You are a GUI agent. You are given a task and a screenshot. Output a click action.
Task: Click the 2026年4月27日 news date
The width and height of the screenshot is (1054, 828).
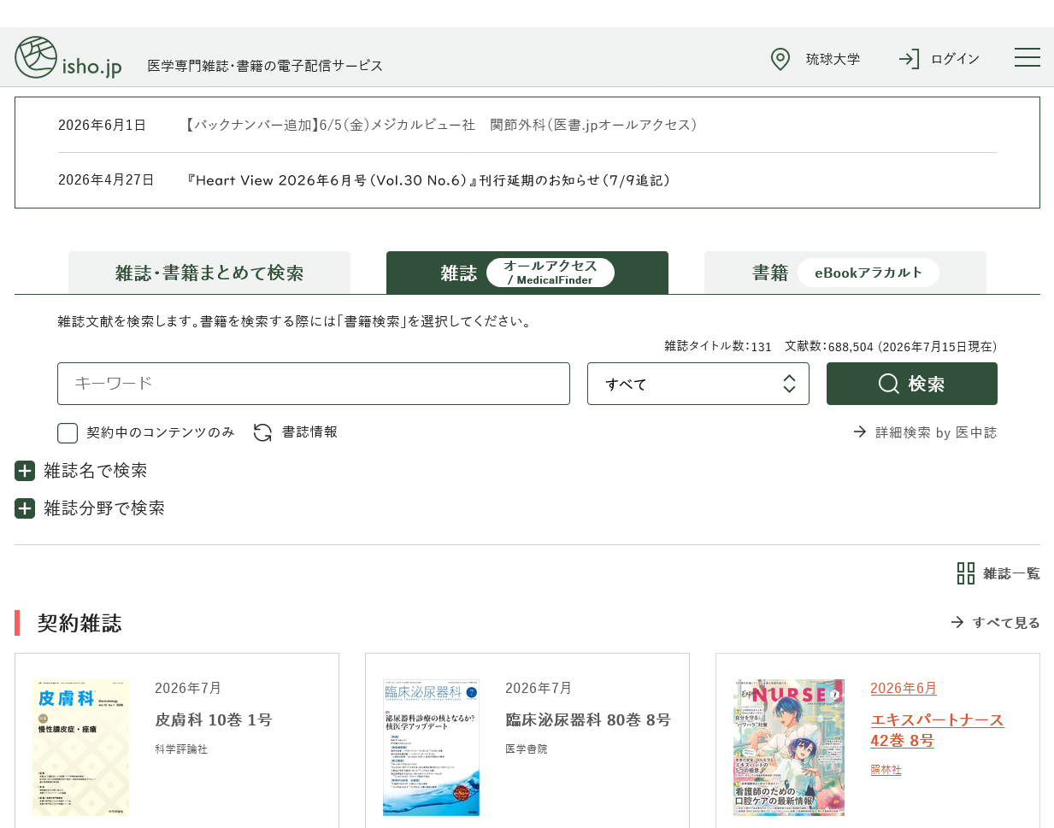pyautogui.click(x=106, y=180)
